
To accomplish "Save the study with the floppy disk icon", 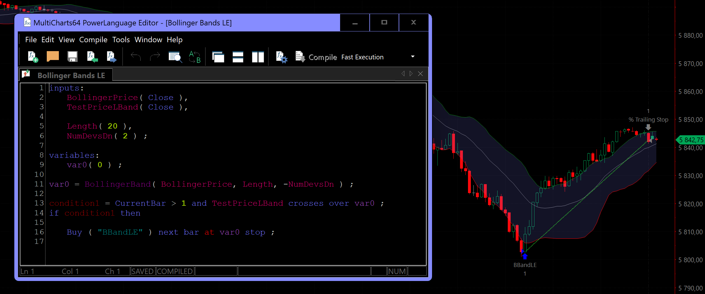I will pos(73,57).
